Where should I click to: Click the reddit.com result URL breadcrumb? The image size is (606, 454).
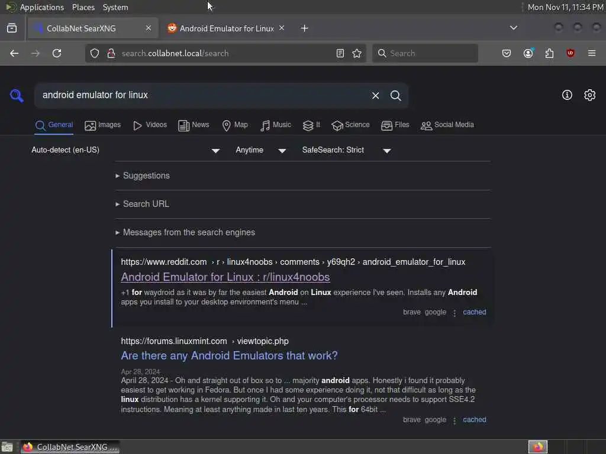click(293, 262)
